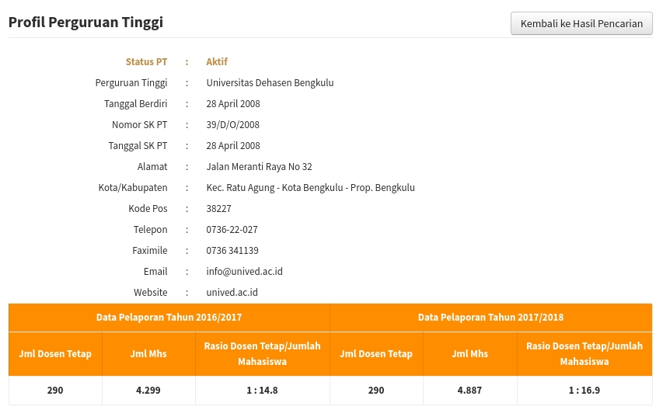Click telephone number 0736-22-027
The width and height of the screenshot is (663, 417).
232,230
